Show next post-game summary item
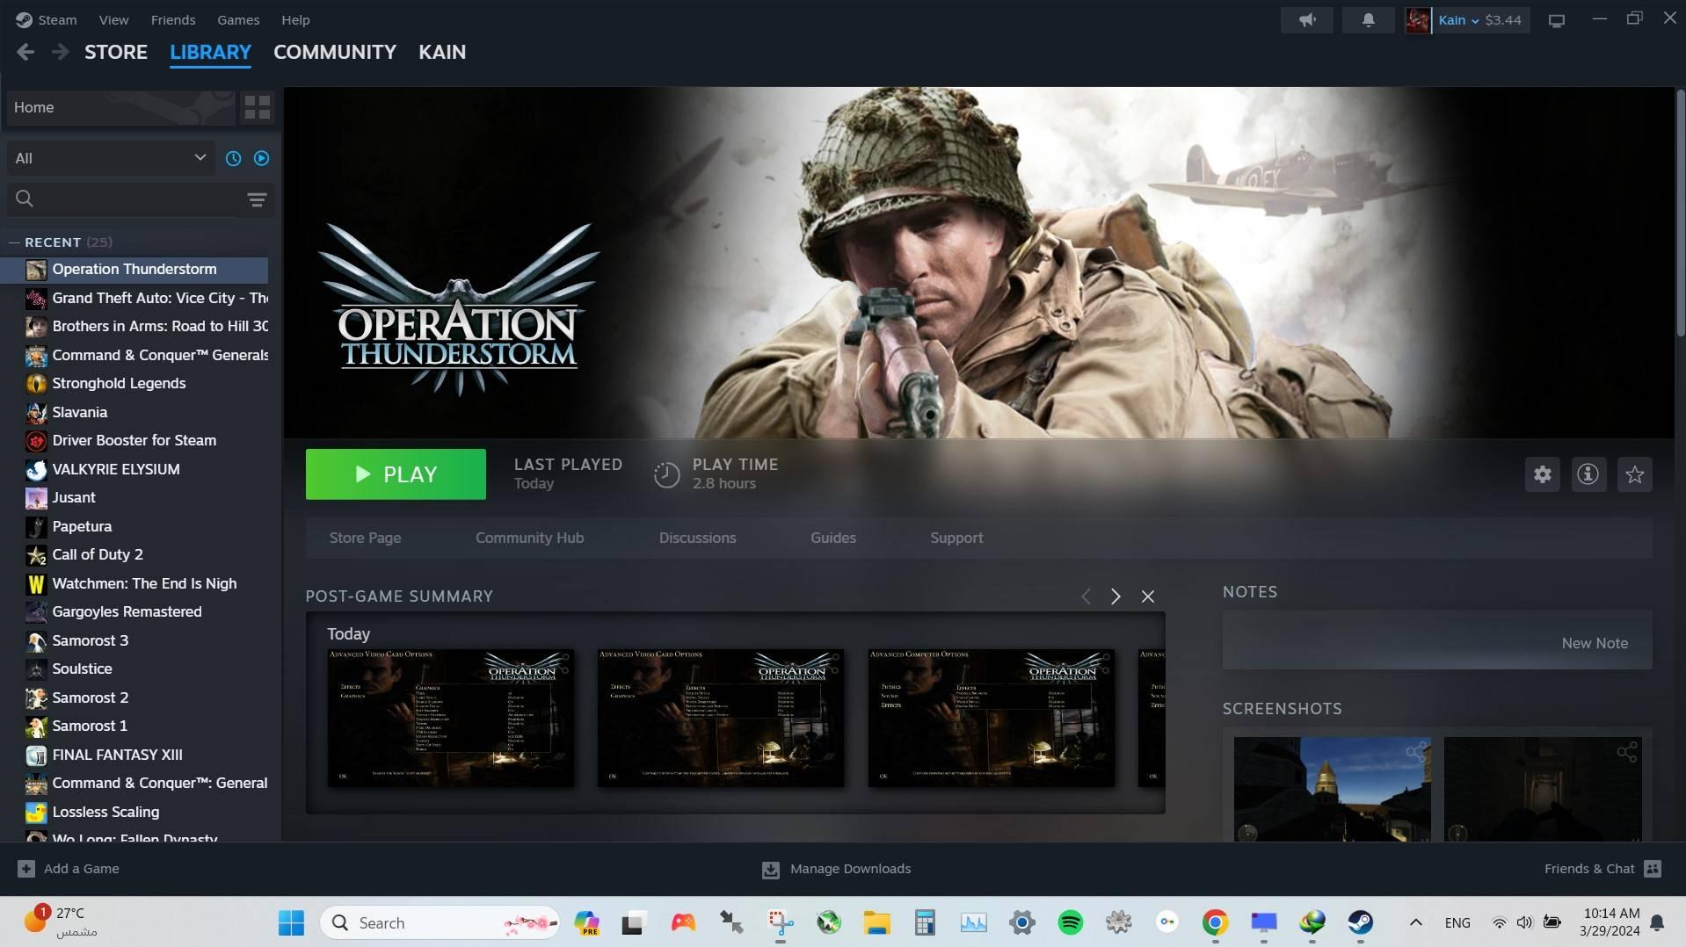This screenshot has width=1686, height=947. (x=1116, y=596)
